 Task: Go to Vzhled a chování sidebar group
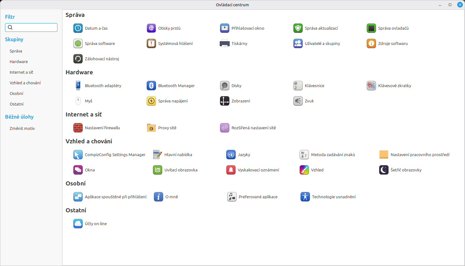pos(25,83)
